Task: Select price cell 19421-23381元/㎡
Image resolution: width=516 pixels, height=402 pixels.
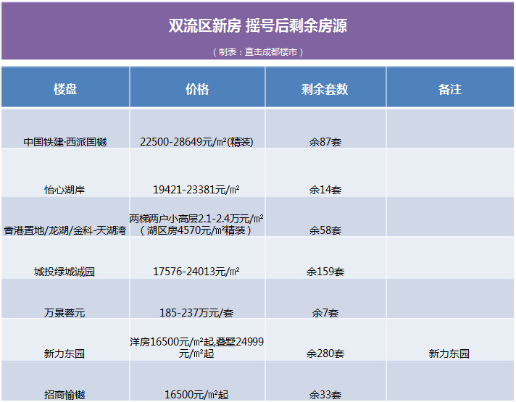Action: point(197,190)
